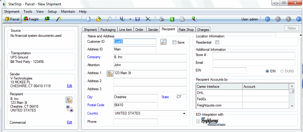Click the green truck icon in the toolbar
Screen dimensions: 303x132
click(47, 19)
